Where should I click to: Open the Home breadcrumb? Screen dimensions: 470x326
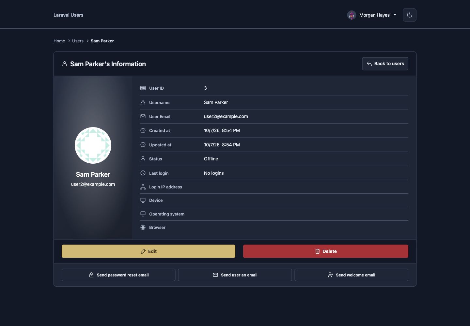pos(59,41)
